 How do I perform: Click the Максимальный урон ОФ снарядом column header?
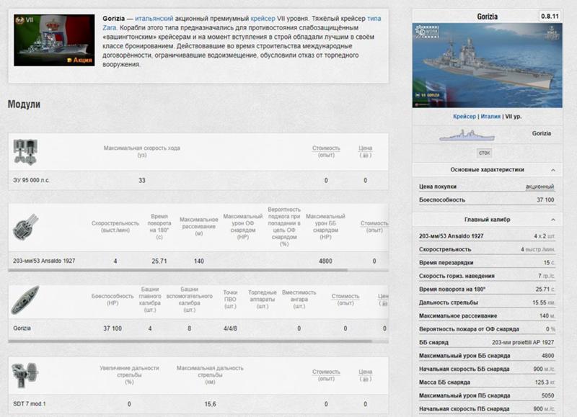tap(243, 227)
